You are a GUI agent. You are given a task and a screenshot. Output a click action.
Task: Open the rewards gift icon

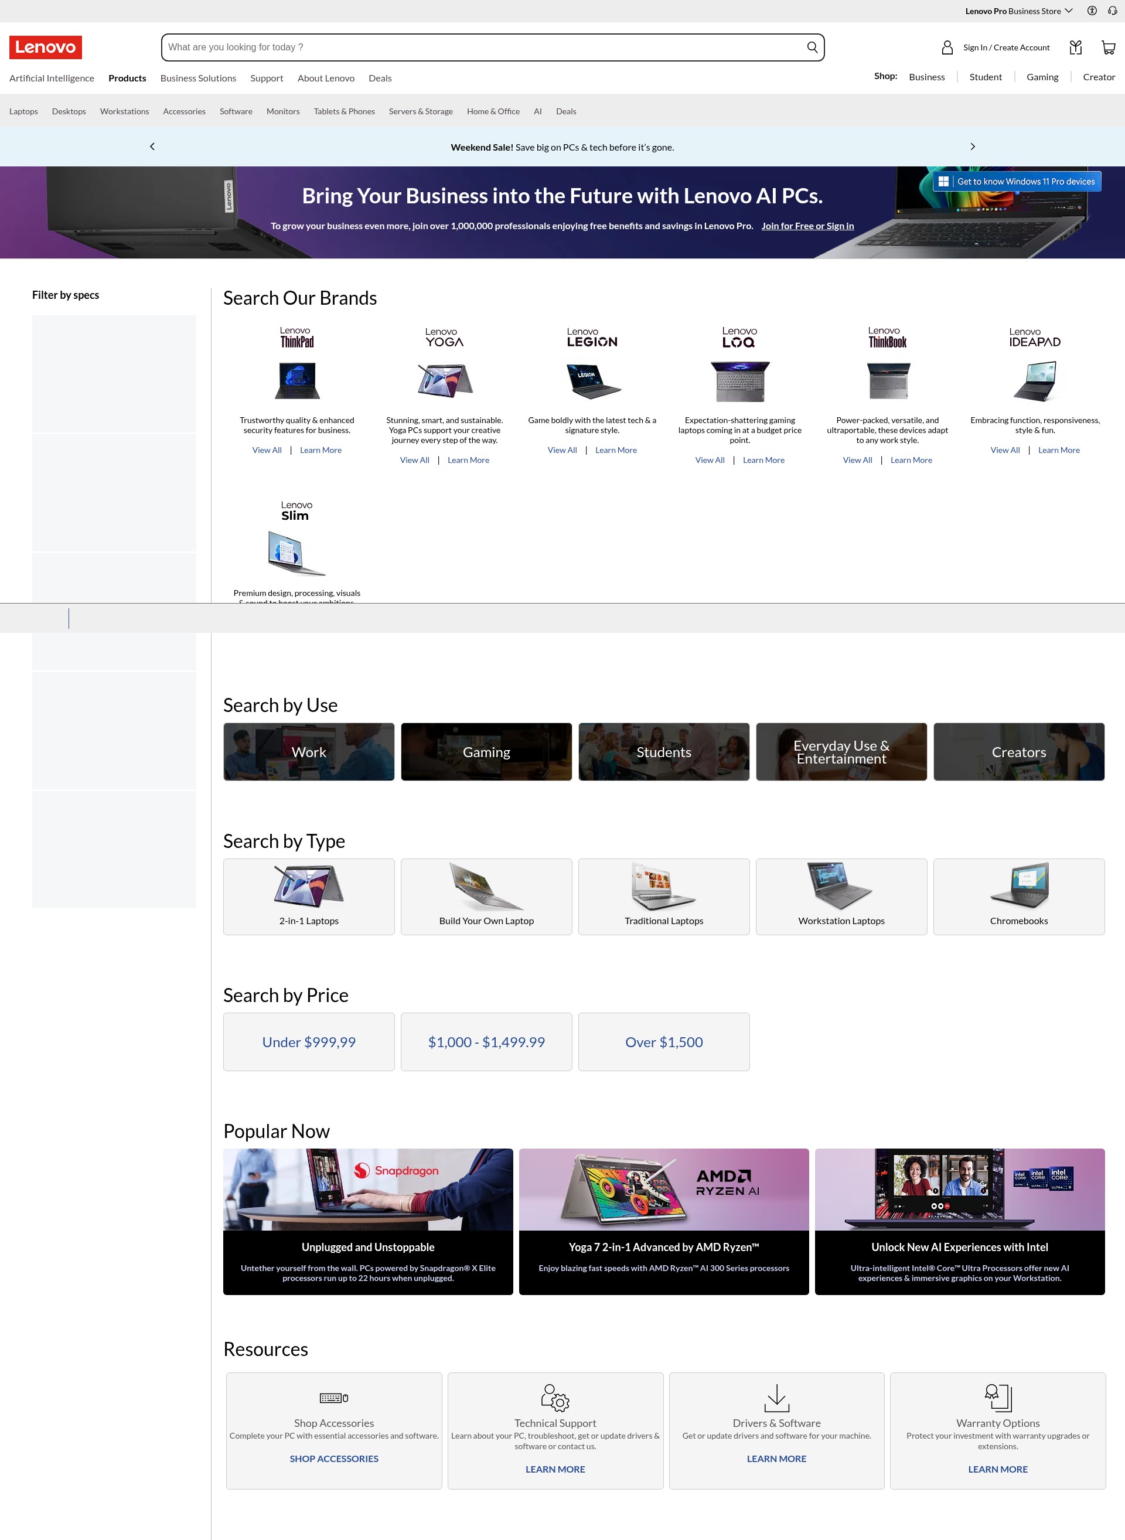pos(1075,47)
